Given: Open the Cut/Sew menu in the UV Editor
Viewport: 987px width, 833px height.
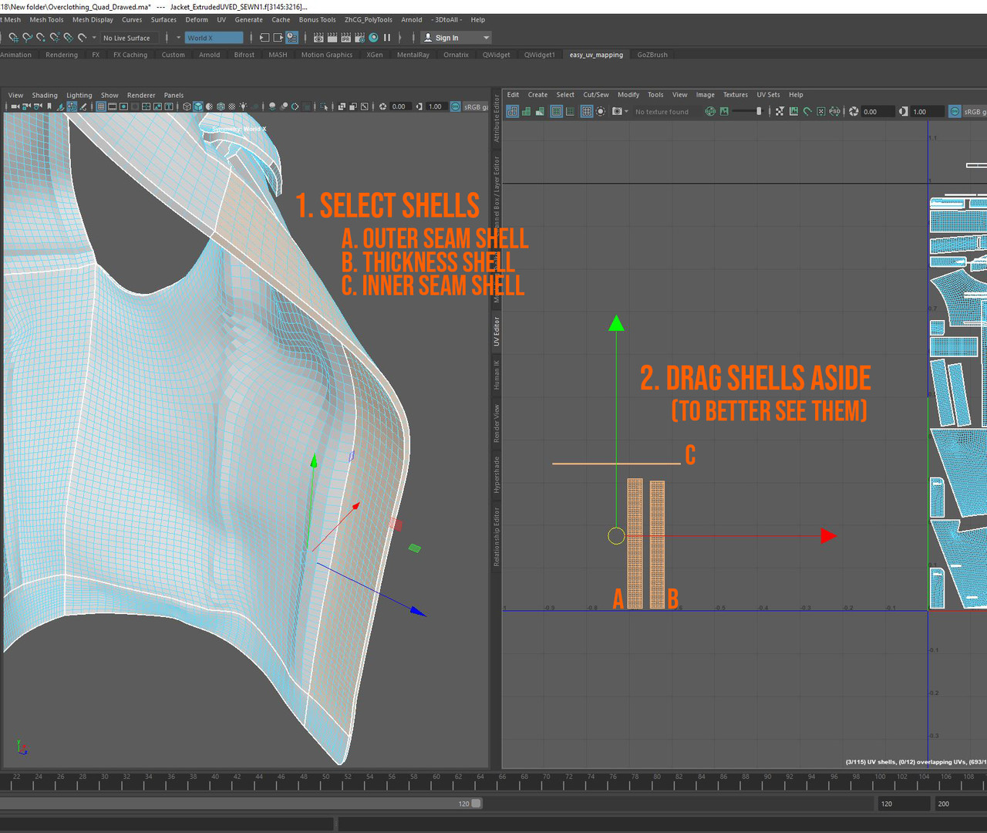Looking at the screenshot, I should (x=595, y=94).
